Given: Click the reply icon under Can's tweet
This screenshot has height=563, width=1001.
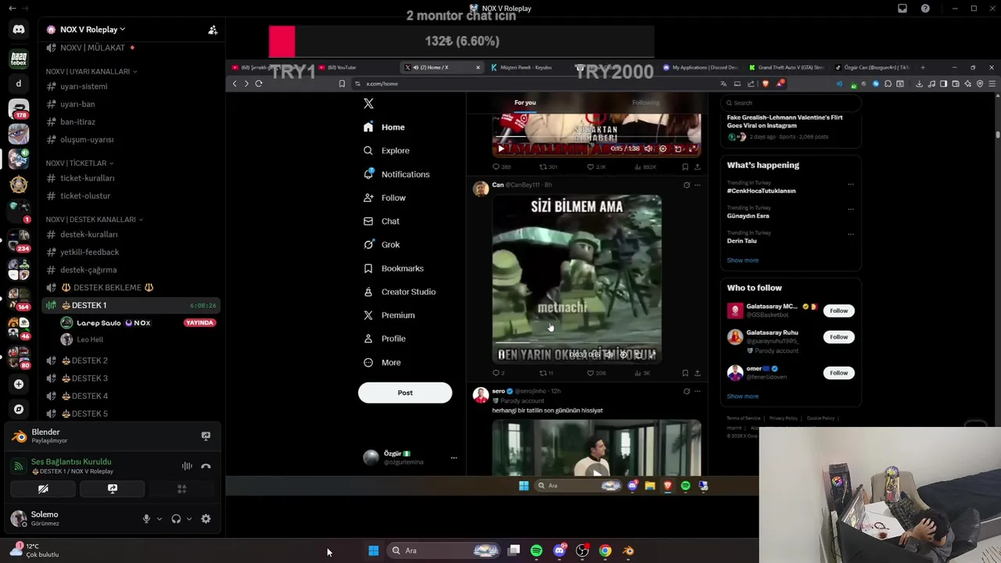Looking at the screenshot, I should tap(496, 373).
